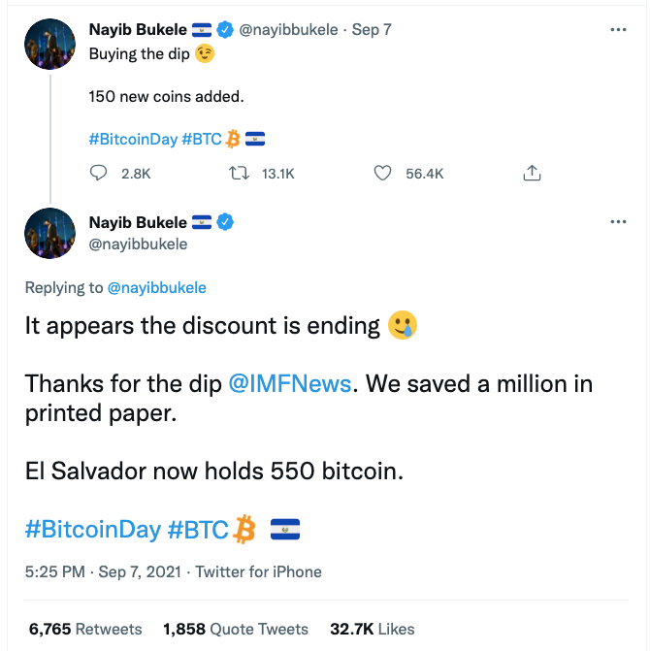The height and width of the screenshot is (651, 650).
Task: Click #BitcoinDay hashtag in the first tweet
Action: (x=133, y=139)
